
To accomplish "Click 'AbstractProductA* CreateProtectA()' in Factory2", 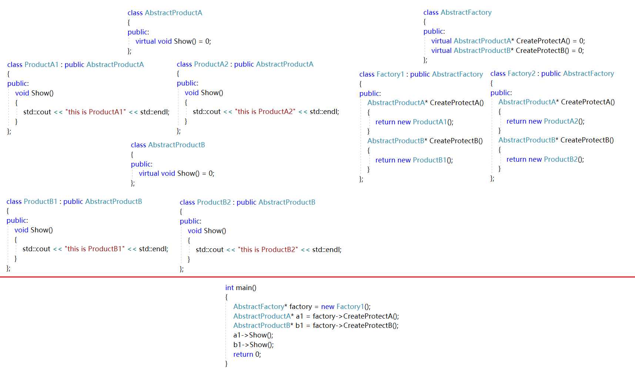I will tap(557, 102).
